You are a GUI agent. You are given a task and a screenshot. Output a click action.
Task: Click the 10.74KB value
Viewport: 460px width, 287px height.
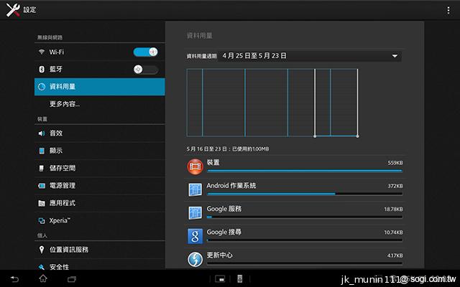pos(393,232)
